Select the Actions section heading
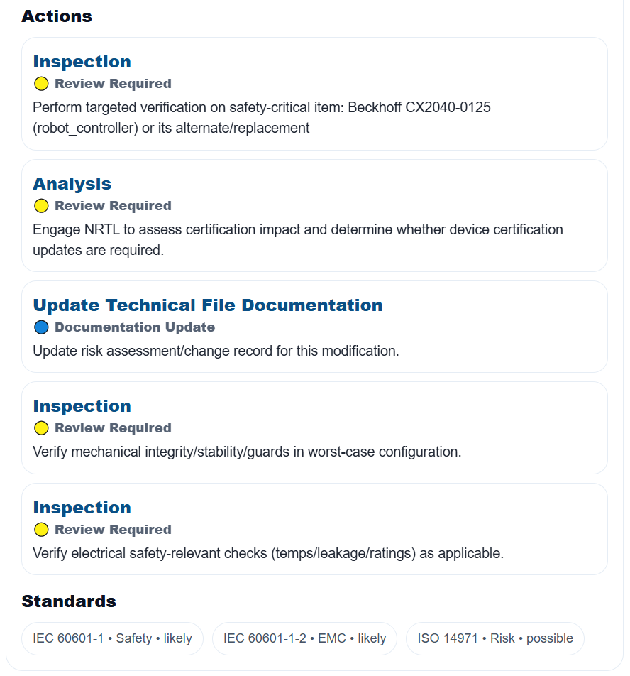The height and width of the screenshot is (676, 630). click(x=57, y=16)
